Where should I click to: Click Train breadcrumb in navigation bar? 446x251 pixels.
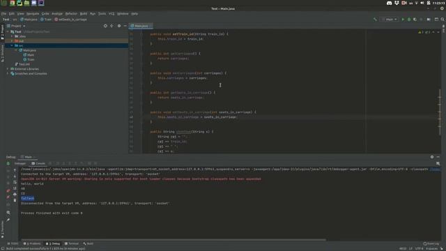tap(46, 20)
